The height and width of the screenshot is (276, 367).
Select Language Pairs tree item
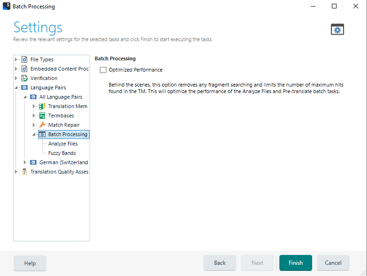point(48,87)
